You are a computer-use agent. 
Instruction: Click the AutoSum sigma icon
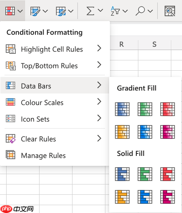pos(90,11)
